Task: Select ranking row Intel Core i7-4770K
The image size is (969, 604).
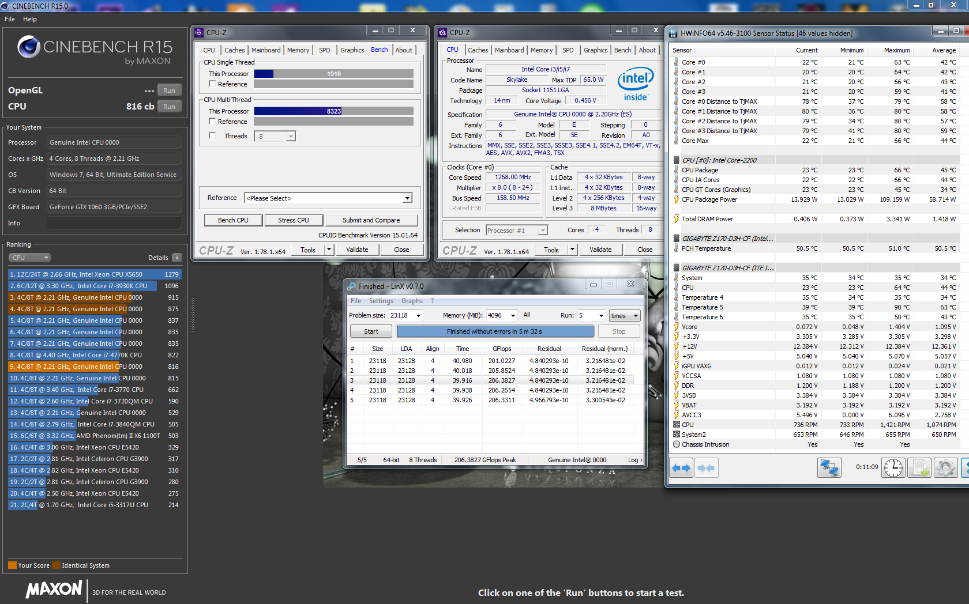Action: click(x=95, y=355)
